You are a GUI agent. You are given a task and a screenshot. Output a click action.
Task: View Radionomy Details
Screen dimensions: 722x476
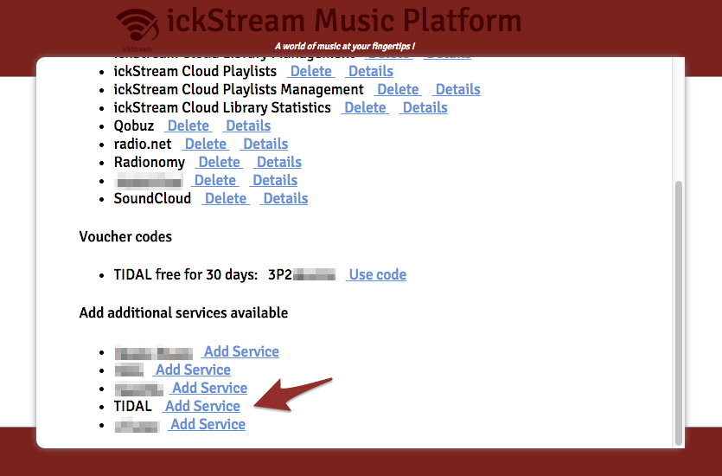click(x=279, y=162)
